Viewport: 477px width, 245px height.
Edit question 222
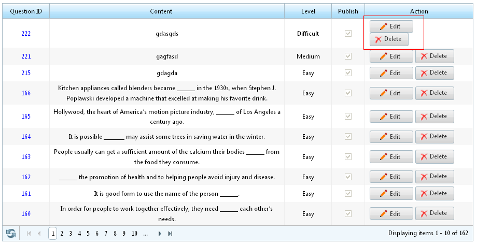[391, 26]
